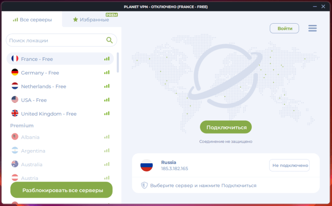Choose the Australia premium server
Screen dimensions: 332x206
(32, 165)
